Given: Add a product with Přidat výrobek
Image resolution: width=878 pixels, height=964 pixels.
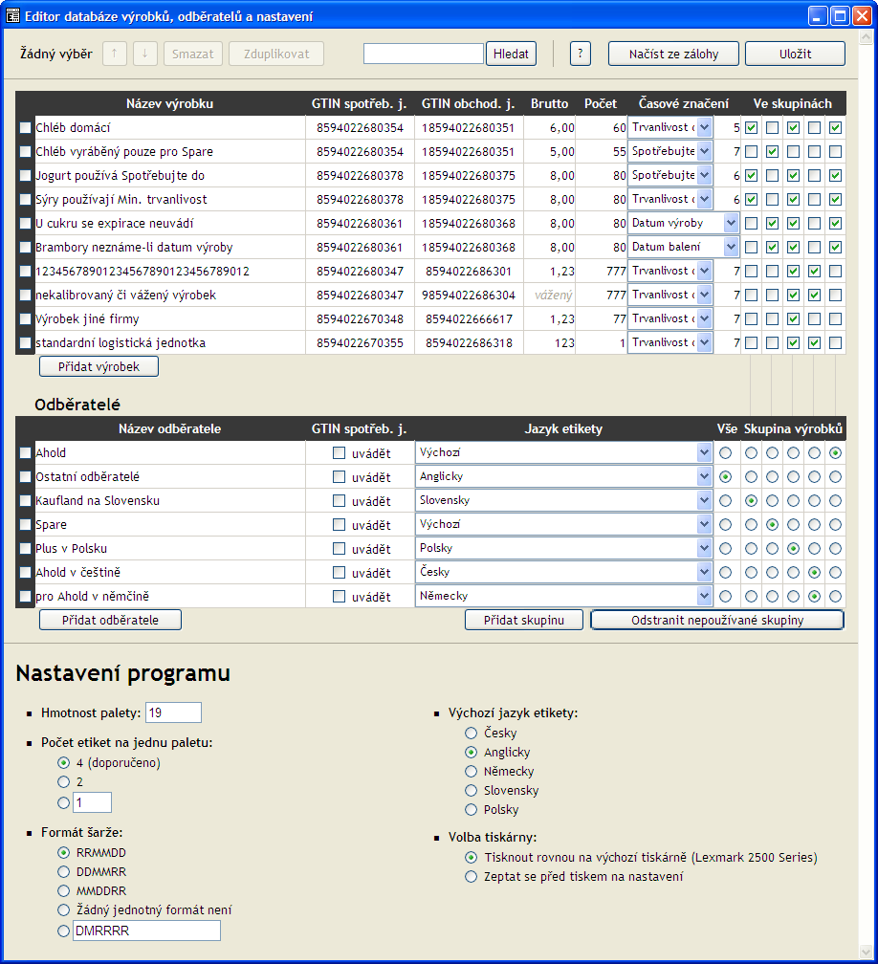Looking at the screenshot, I should 99,367.
